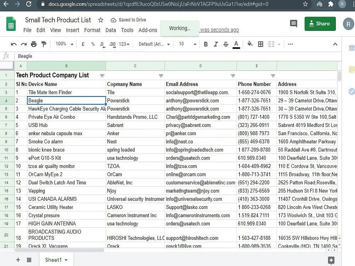Decrease decimal places icon

coord(102,44)
